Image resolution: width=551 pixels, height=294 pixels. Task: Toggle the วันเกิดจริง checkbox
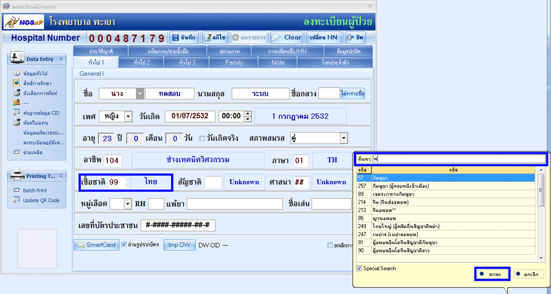[x=202, y=138]
